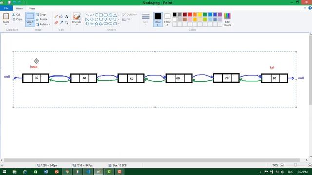Click the scroll down arrow of the vertical scrollbar
This screenshot has height=175, width=312.
310,157
